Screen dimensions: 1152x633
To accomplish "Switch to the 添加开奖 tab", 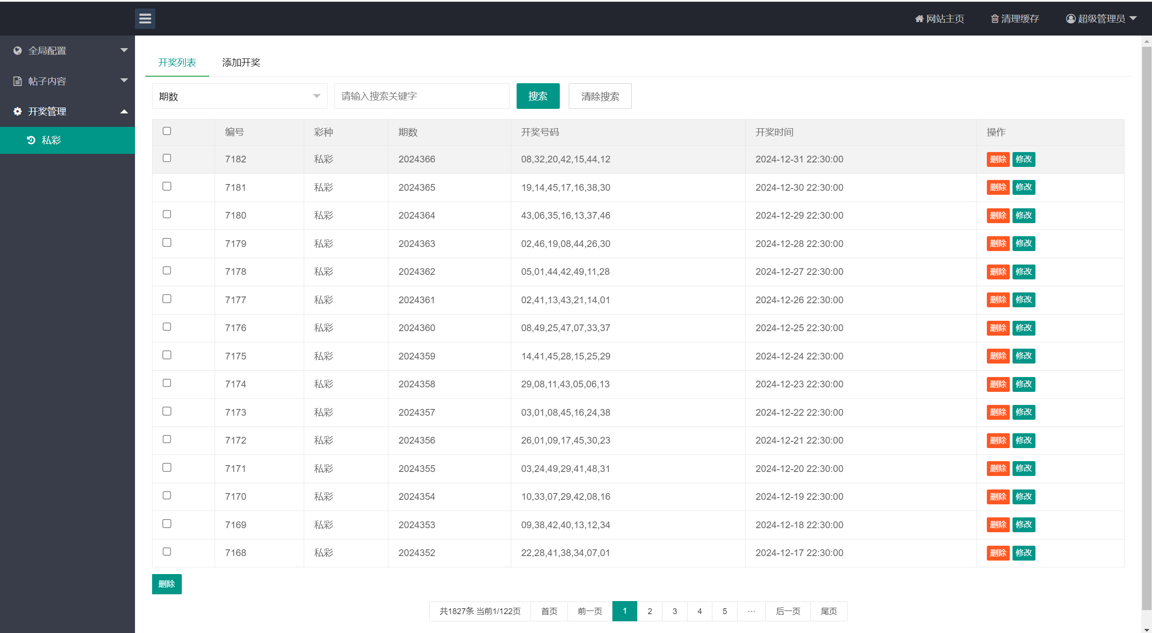I will [x=241, y=63].
